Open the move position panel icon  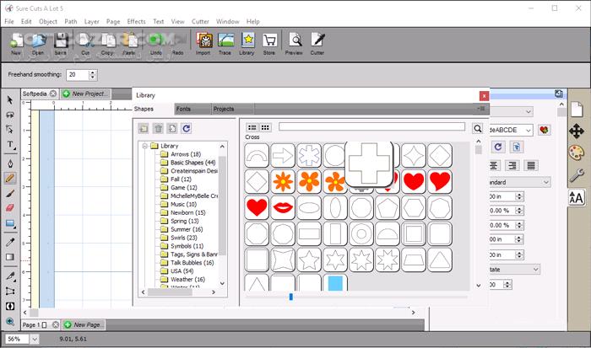pyautogui.click(x=577, y=131)
